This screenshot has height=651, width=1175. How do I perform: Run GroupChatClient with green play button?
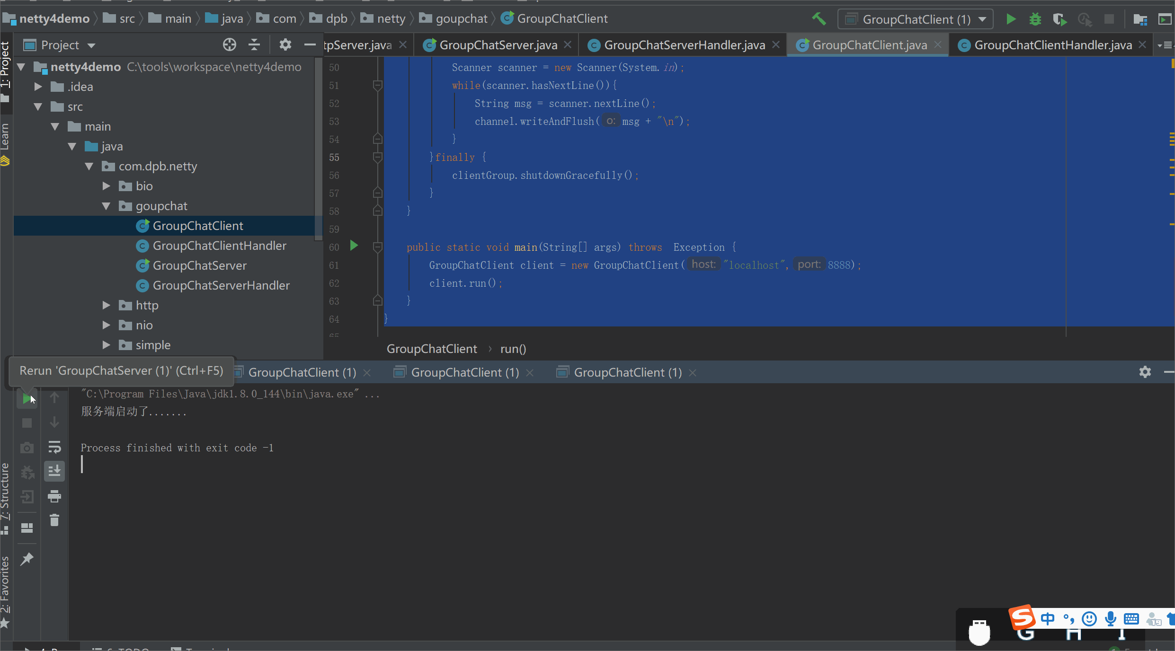1011,19
